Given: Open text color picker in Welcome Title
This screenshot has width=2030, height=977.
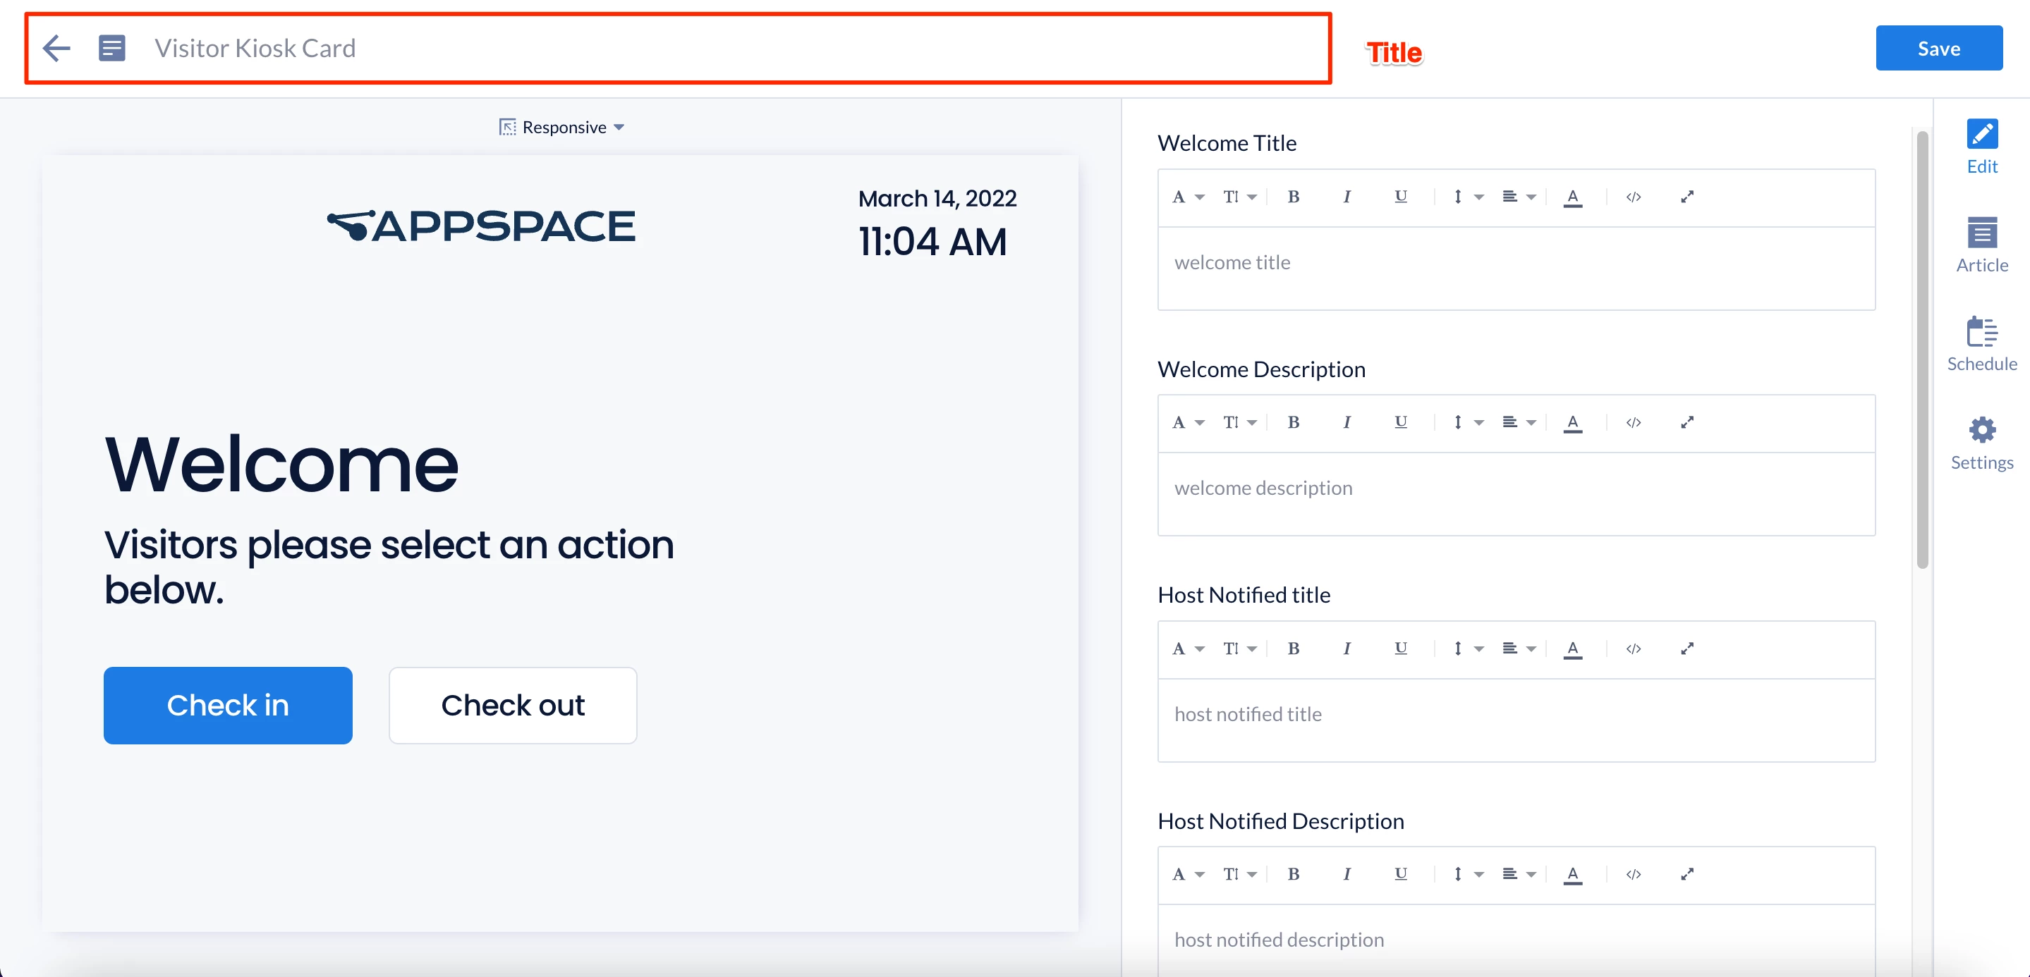Looking at the screenshot, I should [1573, 197].
